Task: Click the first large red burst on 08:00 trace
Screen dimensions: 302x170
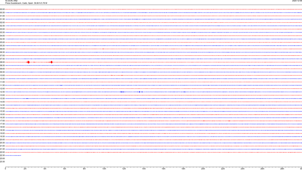Action: point(28,62)
